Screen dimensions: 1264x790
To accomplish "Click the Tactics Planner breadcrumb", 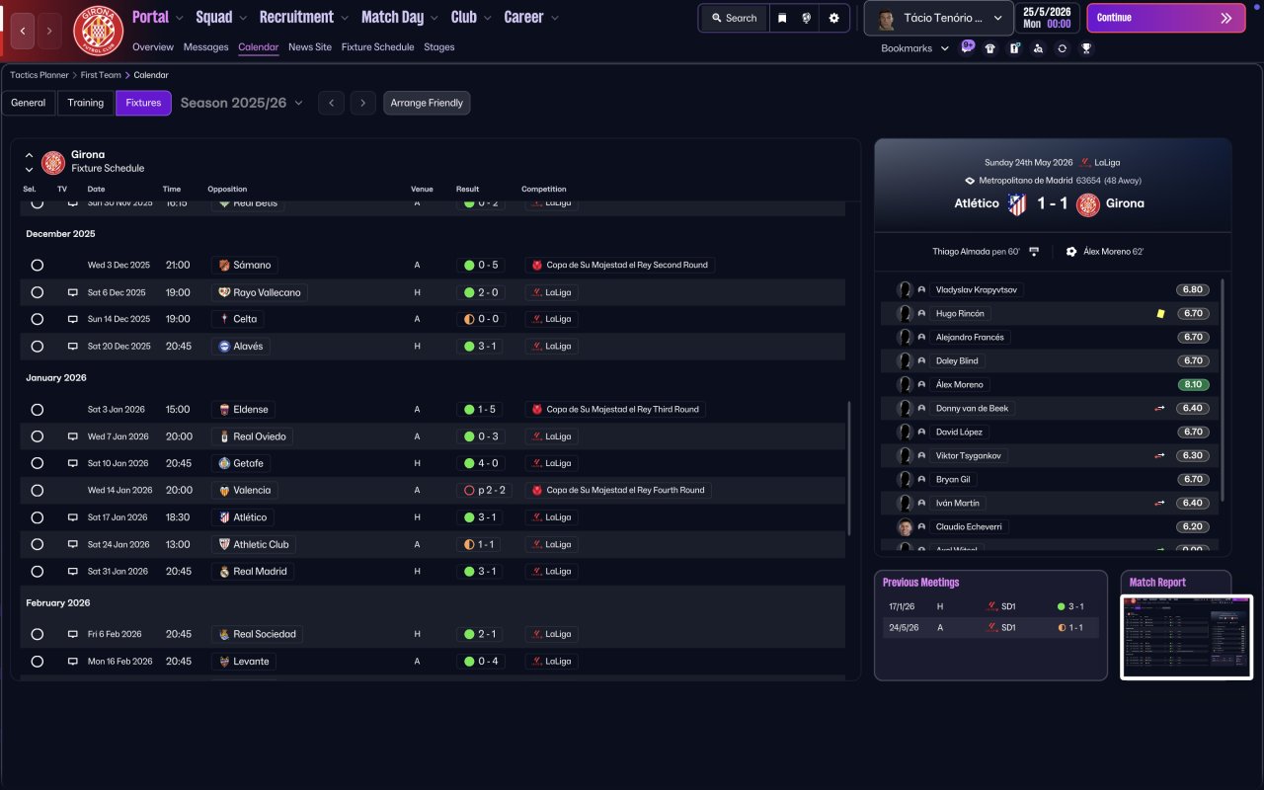I will [x=39, y=75].
